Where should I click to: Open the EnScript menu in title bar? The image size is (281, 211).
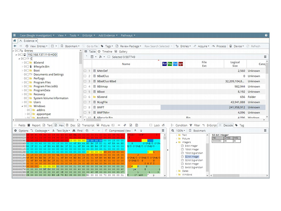(x=89, y=36)
